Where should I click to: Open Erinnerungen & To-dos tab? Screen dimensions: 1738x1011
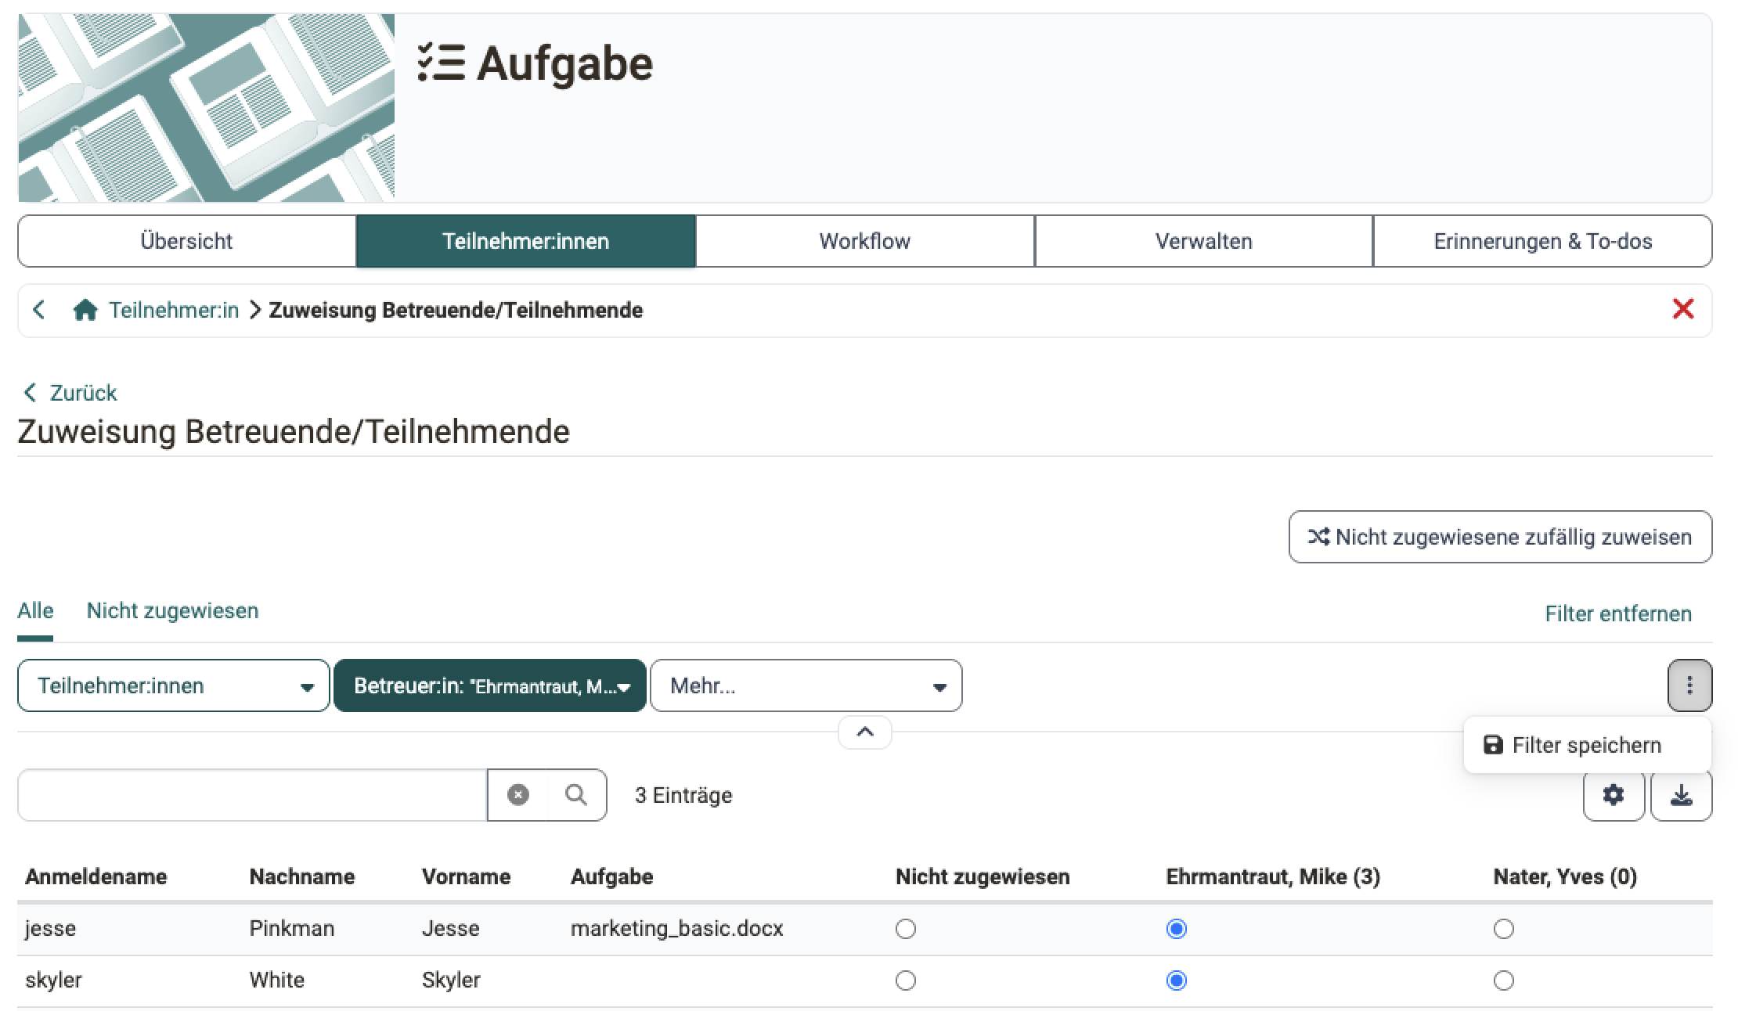(x=1543, y=241)
